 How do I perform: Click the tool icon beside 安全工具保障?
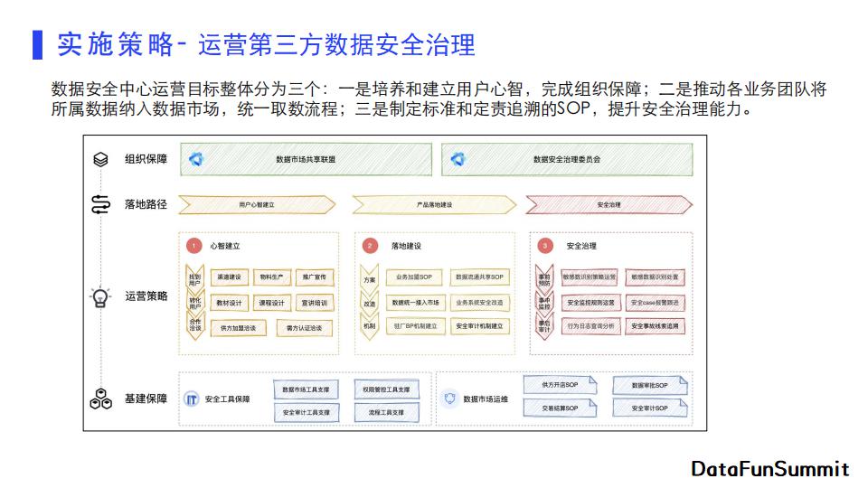pyautogui.click(x=191, y=399)
